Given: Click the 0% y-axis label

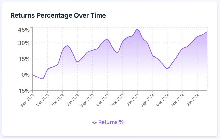Looking at the screenshot, I should (x=25, y=75).
